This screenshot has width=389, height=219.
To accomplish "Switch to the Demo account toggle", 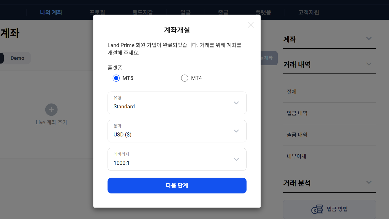I will click(17, 58).
